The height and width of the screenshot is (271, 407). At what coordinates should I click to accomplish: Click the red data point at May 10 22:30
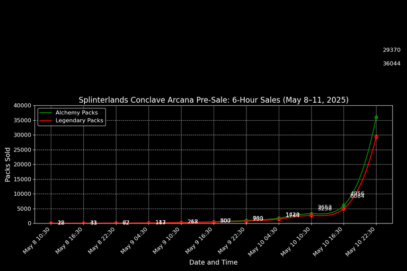(376, 137)
